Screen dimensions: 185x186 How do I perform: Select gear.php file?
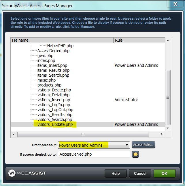[45, 56]
